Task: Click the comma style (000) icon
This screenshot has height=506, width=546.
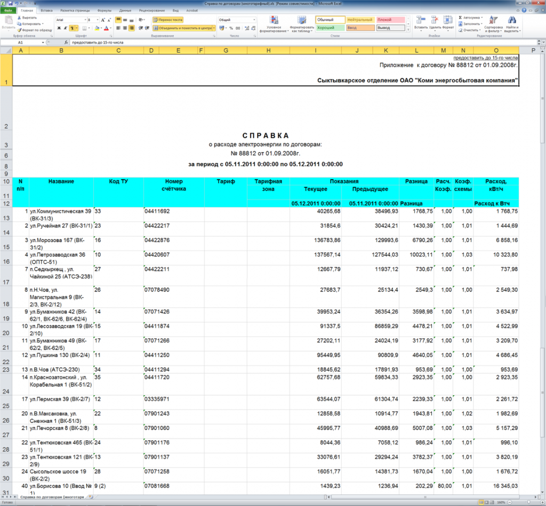Action: click(x=238, y=28)
